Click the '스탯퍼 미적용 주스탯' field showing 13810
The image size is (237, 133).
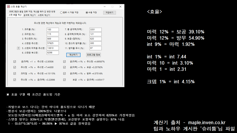53,48
